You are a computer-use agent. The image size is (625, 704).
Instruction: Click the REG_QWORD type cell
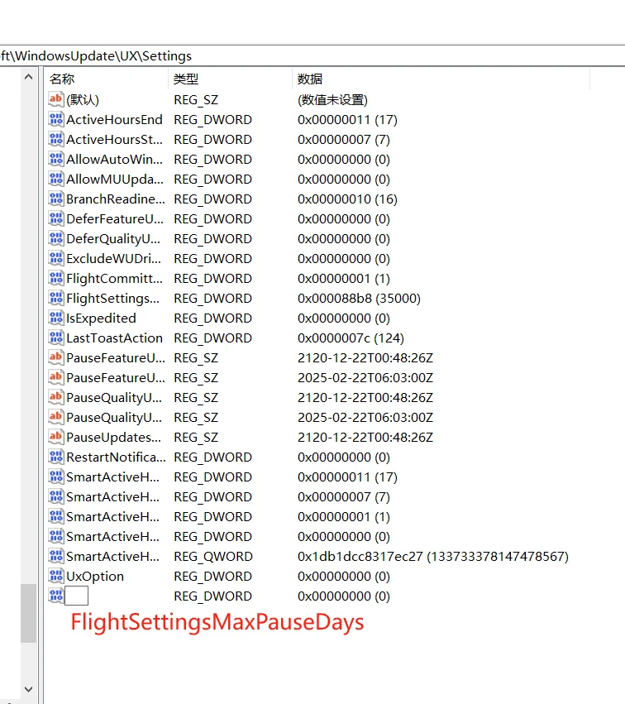coord(213,556)
